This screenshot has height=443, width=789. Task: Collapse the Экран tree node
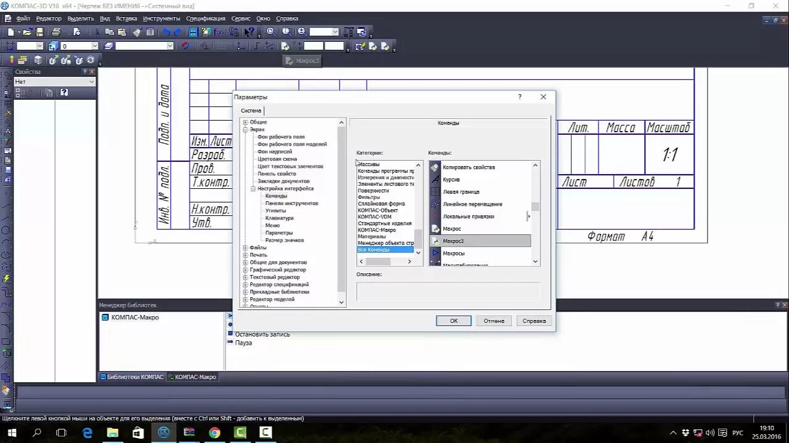point(245,130)
